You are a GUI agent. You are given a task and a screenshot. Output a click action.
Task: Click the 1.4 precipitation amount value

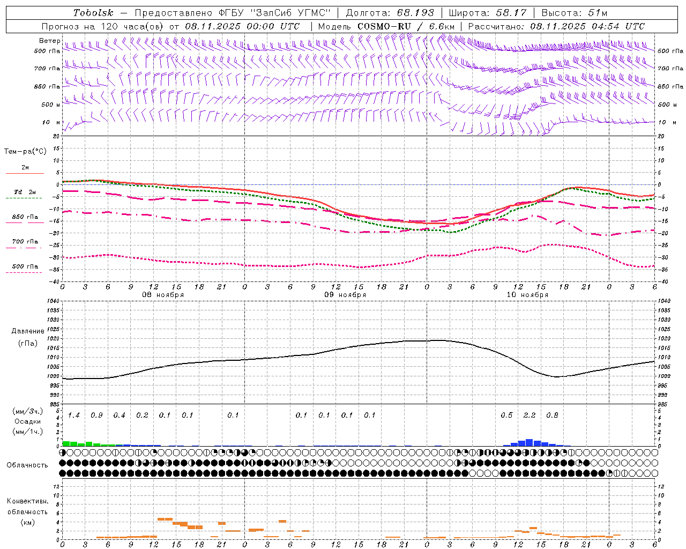click(x=74, y=416)
